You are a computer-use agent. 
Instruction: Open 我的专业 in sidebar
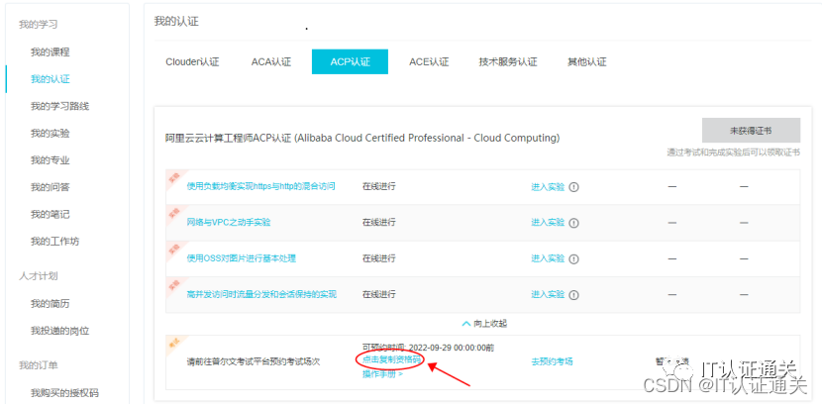click(x=50, y=160)
